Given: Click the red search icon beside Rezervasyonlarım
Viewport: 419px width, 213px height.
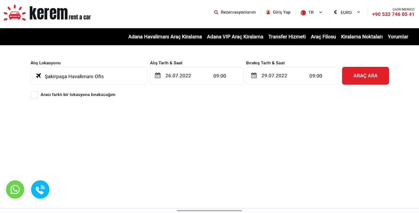Looking at the screenshot, I should click(x=216, y=12).
